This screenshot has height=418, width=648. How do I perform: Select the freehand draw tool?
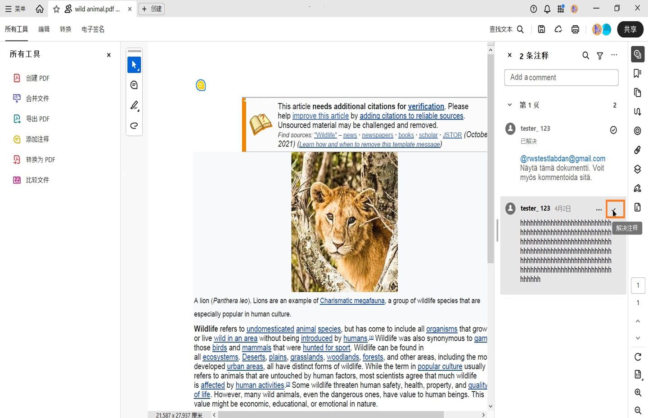(x=134, y=125)
